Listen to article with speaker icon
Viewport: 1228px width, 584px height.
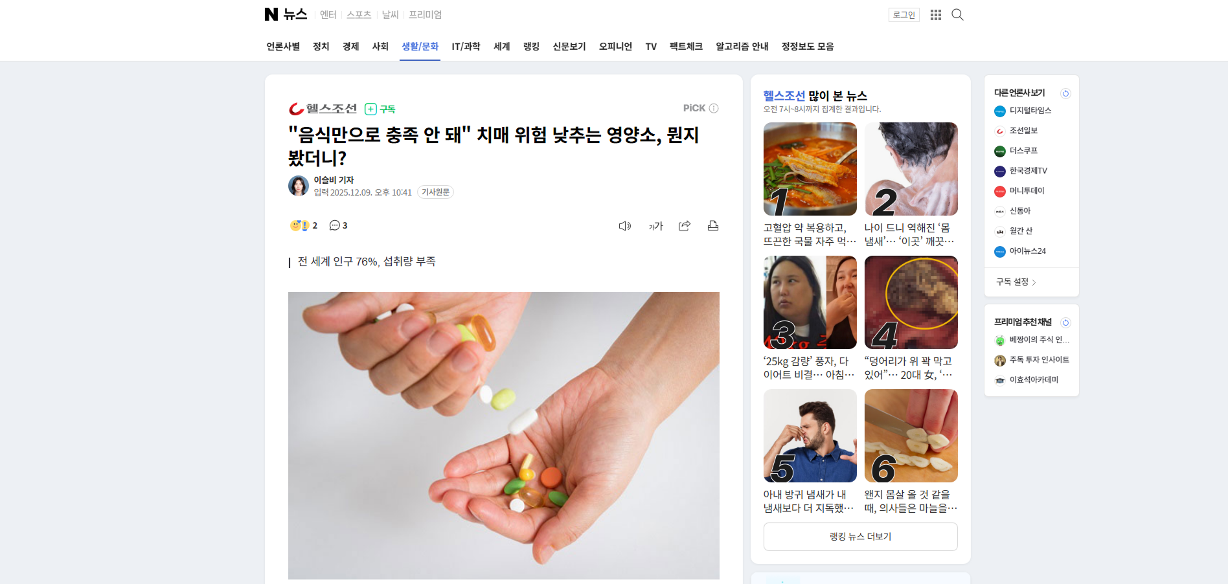[625, 226]
